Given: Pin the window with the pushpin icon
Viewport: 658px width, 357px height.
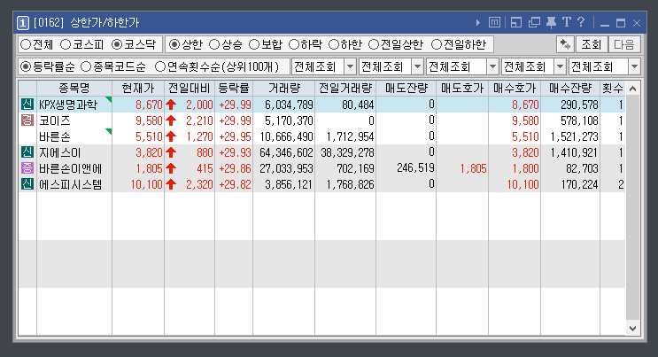Looking at the screenshot, I should (551, 22).
